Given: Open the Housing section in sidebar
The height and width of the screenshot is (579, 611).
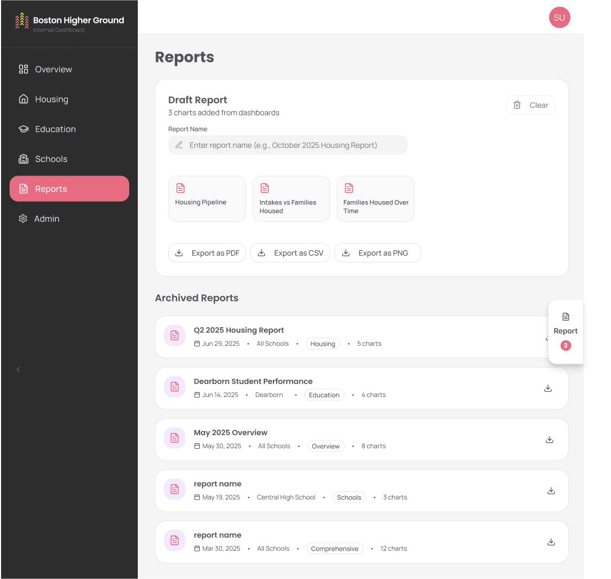Looking at the screenshot, I should (x=51, y=99).
